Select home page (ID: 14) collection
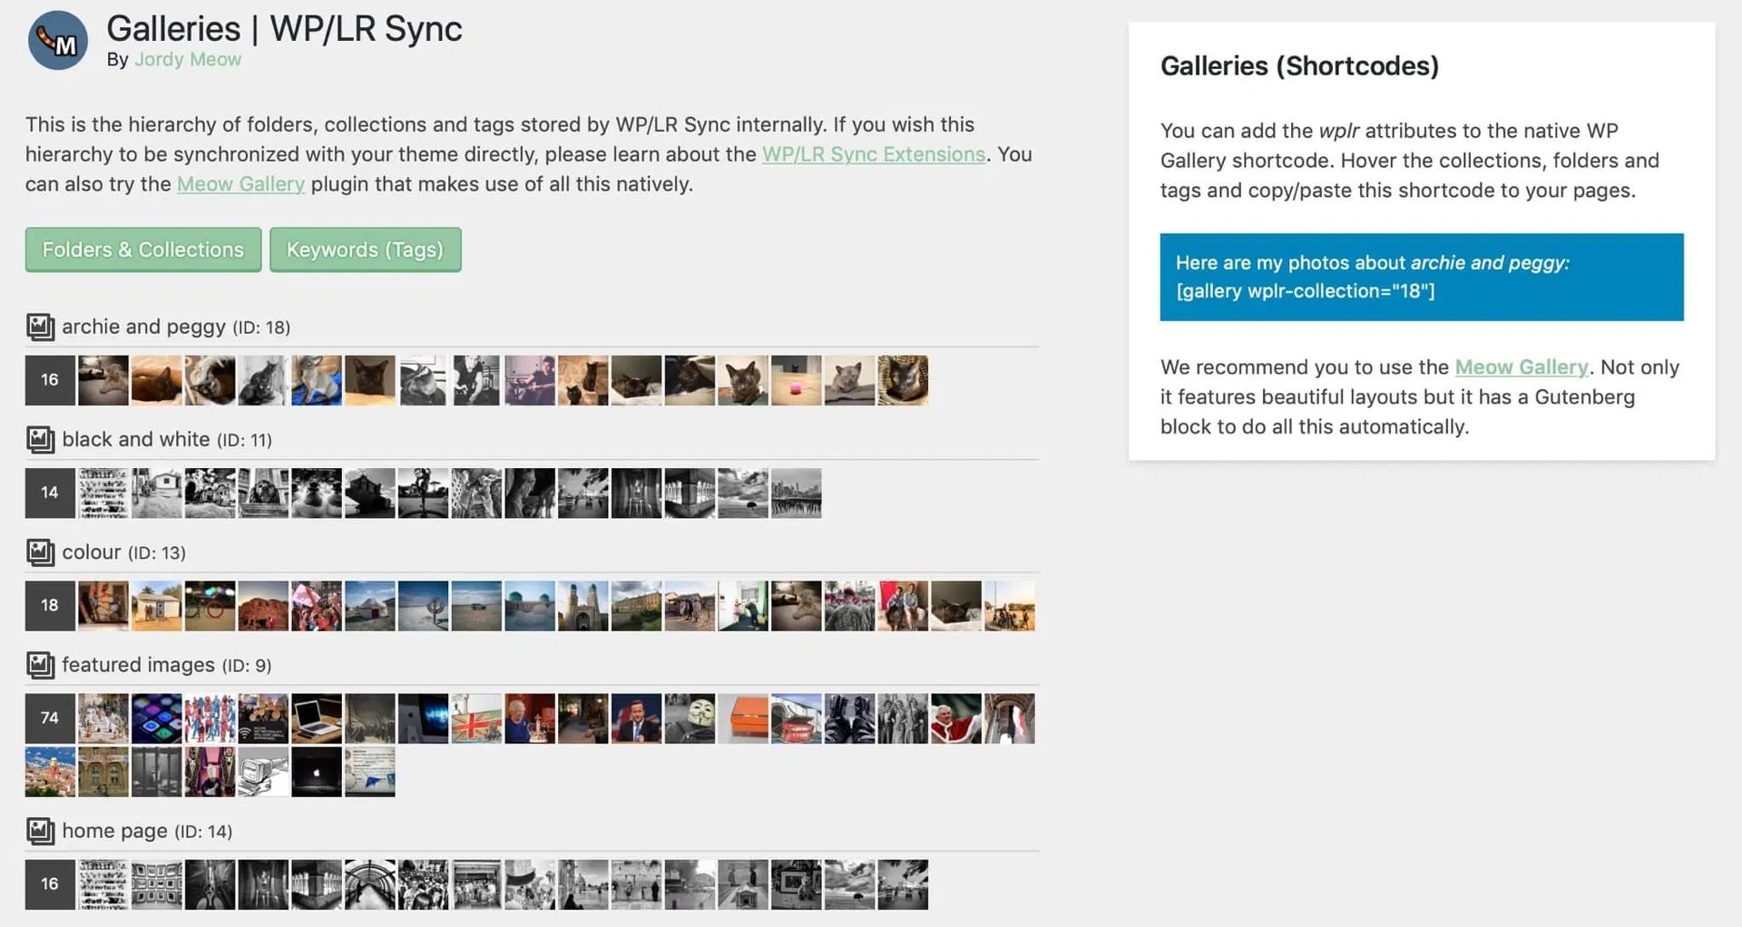Screen dimensions: 1742x927 pyautogui.click(x=147, y=831)
